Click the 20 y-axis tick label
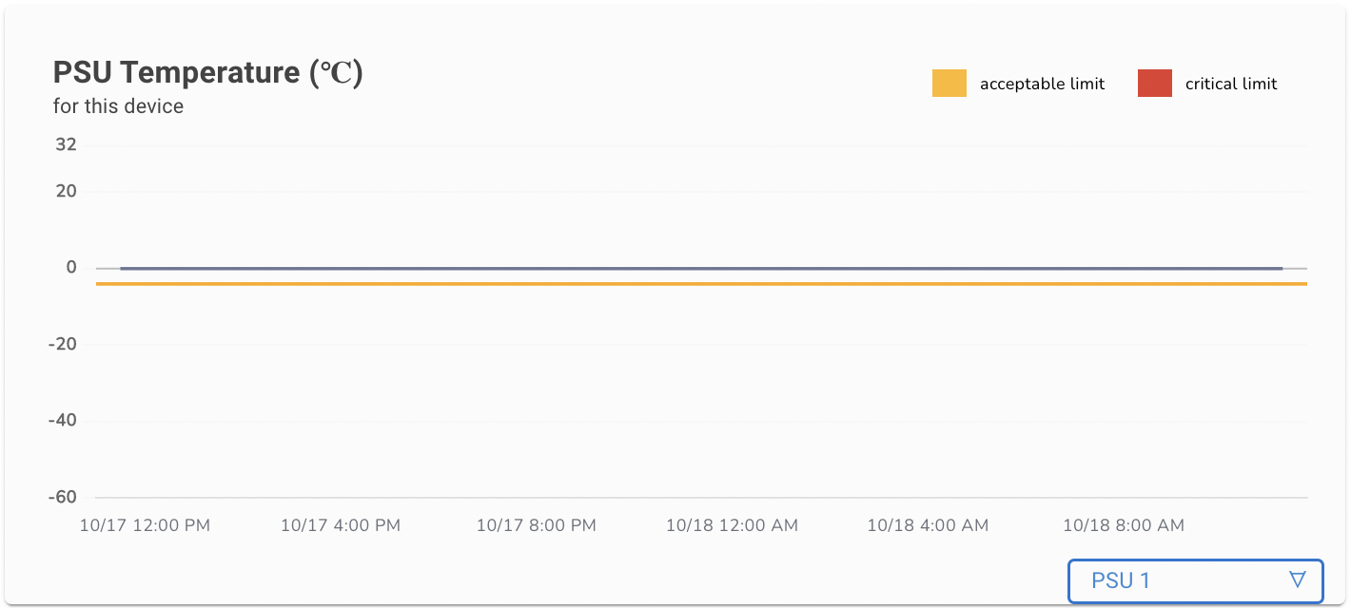Screen dimensions: 1351x608 point(66,191)
